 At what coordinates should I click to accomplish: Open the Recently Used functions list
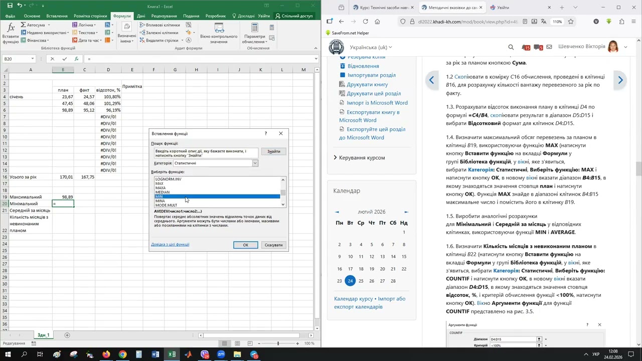point(44,33)
